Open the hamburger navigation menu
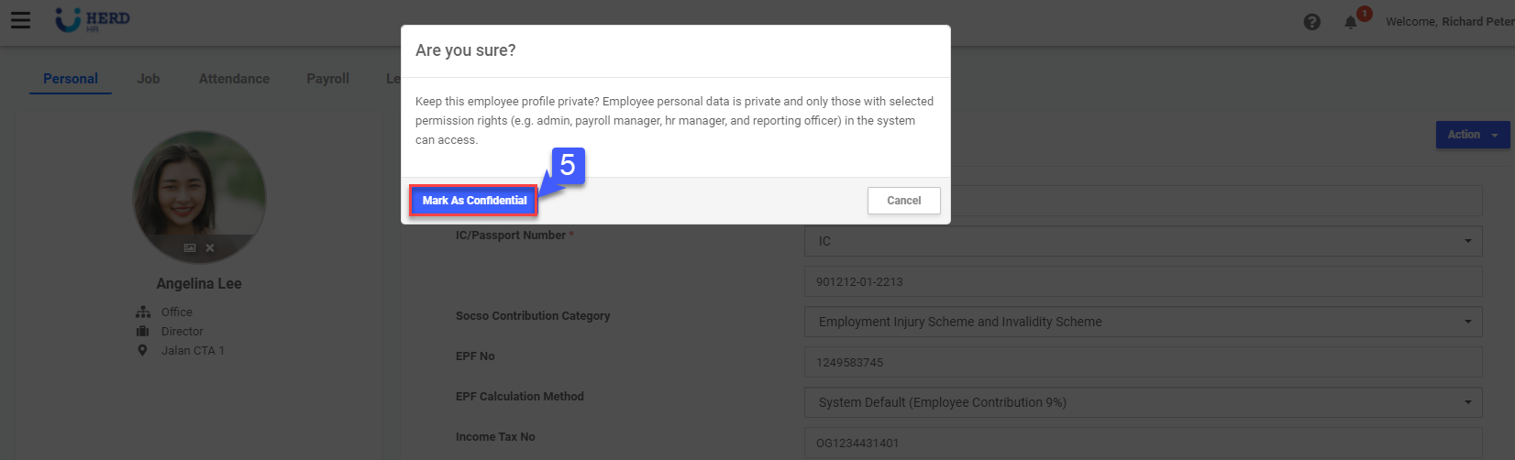The width and height of the screenshot is (1515, 460). [x=20, y=20]
